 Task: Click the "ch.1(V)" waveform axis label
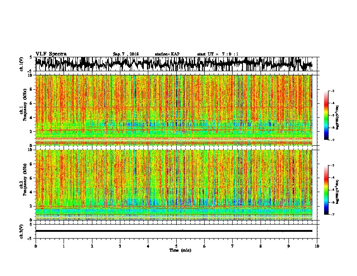tap(21, 64)
